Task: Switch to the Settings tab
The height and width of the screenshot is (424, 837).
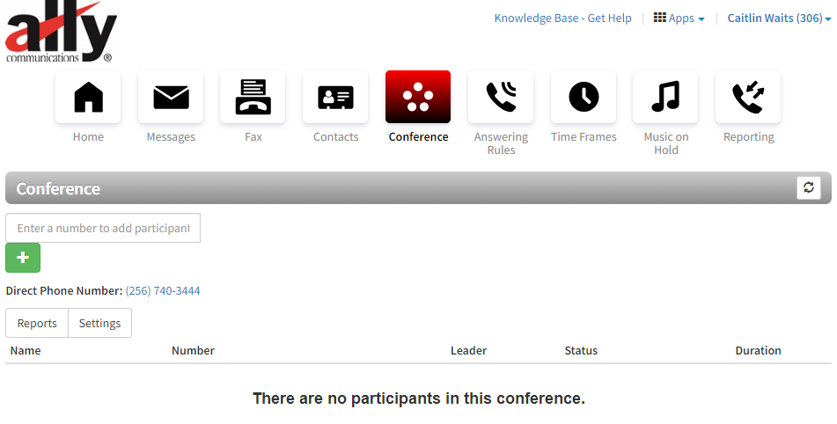Action: 99,323
